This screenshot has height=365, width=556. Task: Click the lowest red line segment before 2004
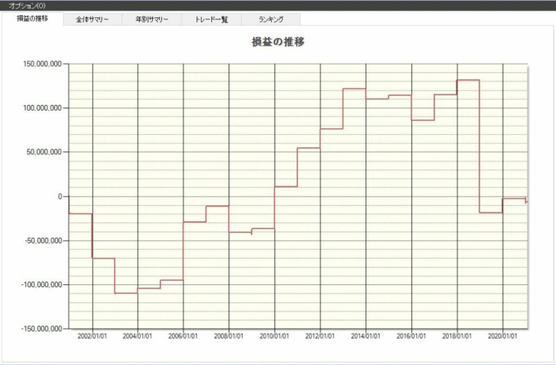(x=126, y=293)
